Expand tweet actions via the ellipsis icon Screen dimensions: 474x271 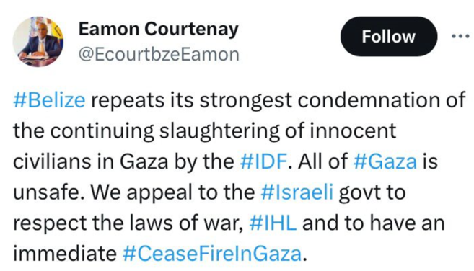click(461, 36)
